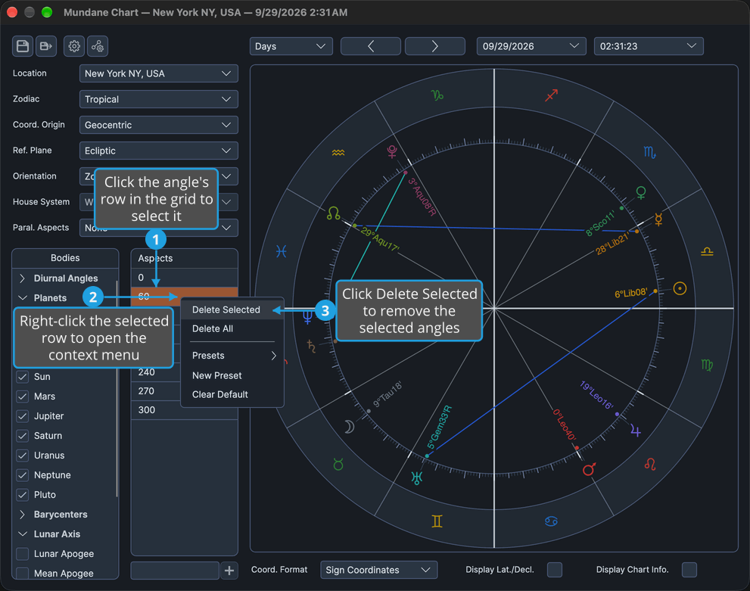Select the 0 aspect row
The width and height of the screenshot is (750, 591).
pyautogui.click(x=184, y=278)
